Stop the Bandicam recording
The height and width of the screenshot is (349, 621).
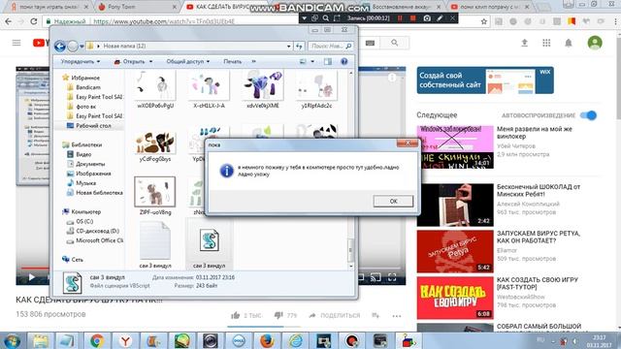point(412,18)
